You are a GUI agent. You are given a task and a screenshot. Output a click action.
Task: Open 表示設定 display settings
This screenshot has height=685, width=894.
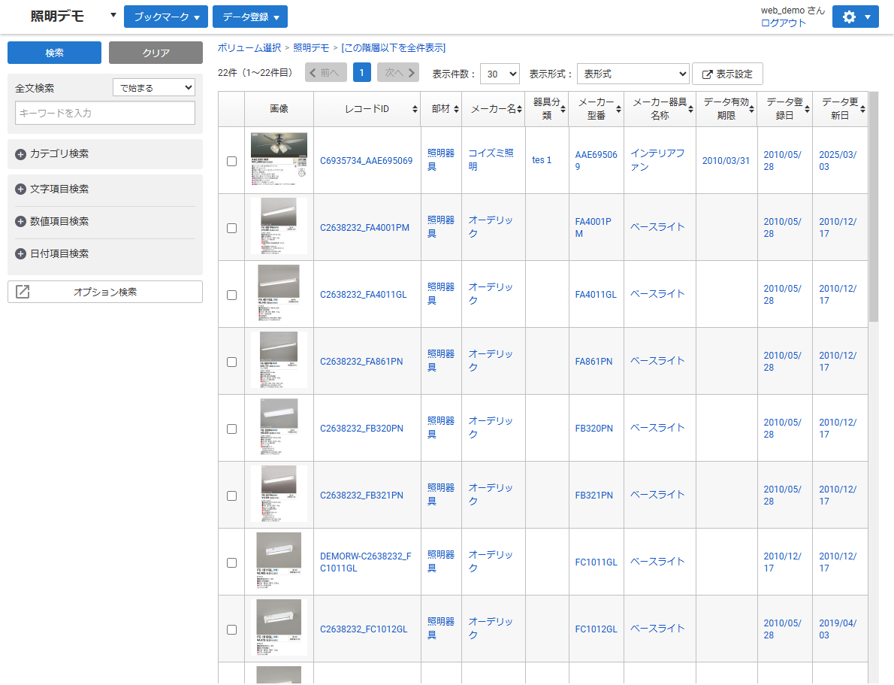[x=727, y=74]
